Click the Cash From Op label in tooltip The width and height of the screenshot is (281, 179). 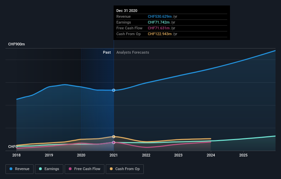128,34
